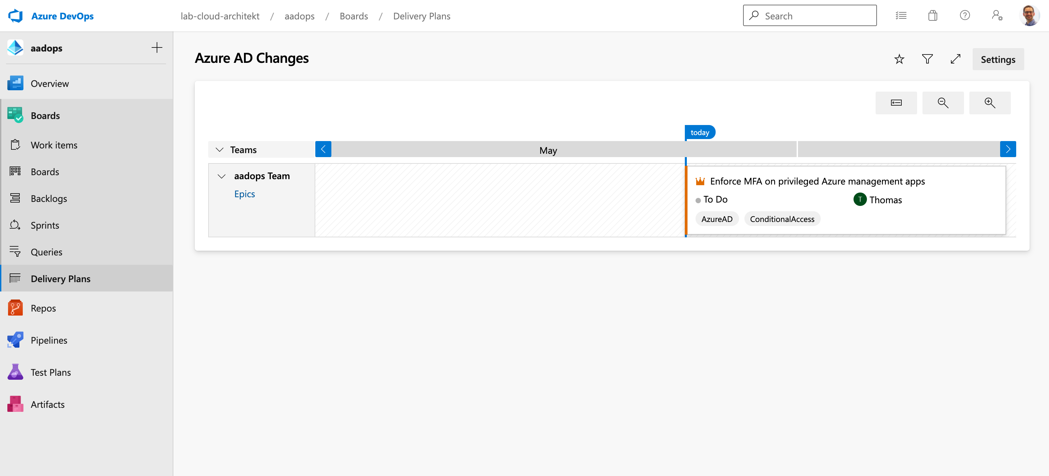Click the Thomas assignee avatar
This screenshot has height=476, width=1049.
860,199
